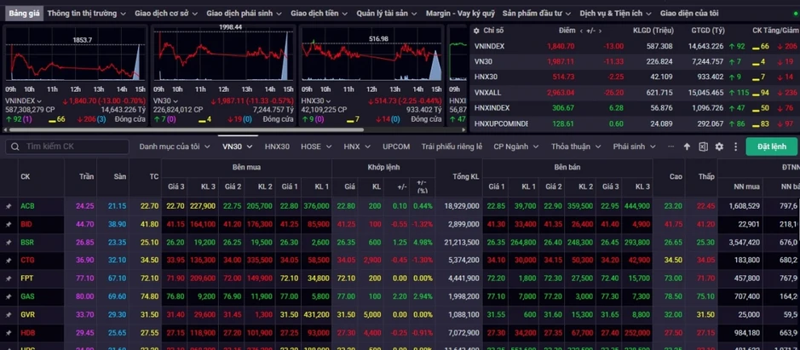Switch to the HNX30 board tab

277,146
